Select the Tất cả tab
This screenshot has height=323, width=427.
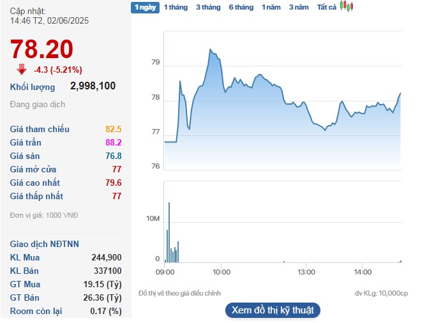(327, 7)
